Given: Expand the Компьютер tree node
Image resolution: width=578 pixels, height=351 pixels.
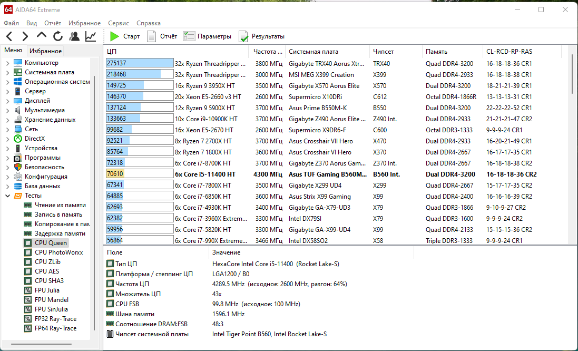Looking at the screenshot, I should [7, 63].
